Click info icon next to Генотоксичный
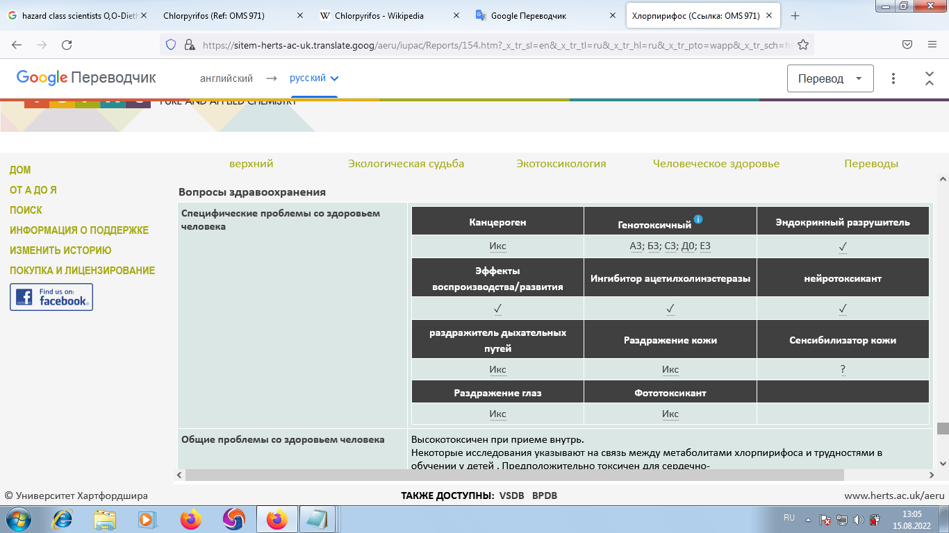The height and width of the screenshot is (533, 949). tap(698, 219)
